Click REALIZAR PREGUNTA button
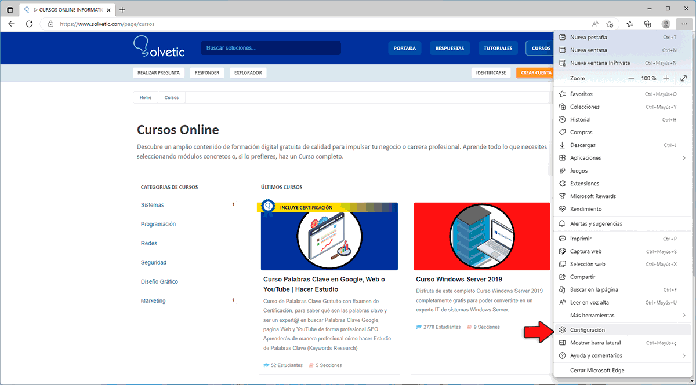 coord(158,73)
